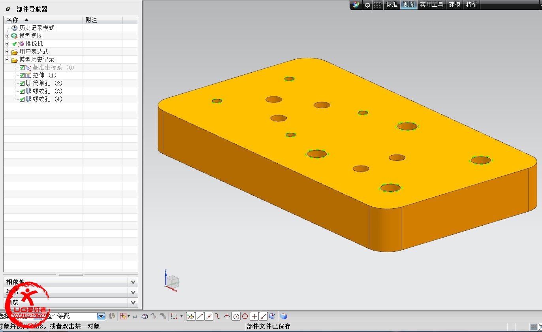Select the 拉伸 (1) feature label
This screenshot has width=542, height=332.
(x=45, y=75)
